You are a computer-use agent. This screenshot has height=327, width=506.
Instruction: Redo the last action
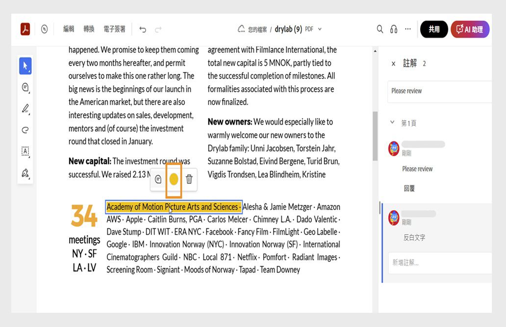pos(158,29)
